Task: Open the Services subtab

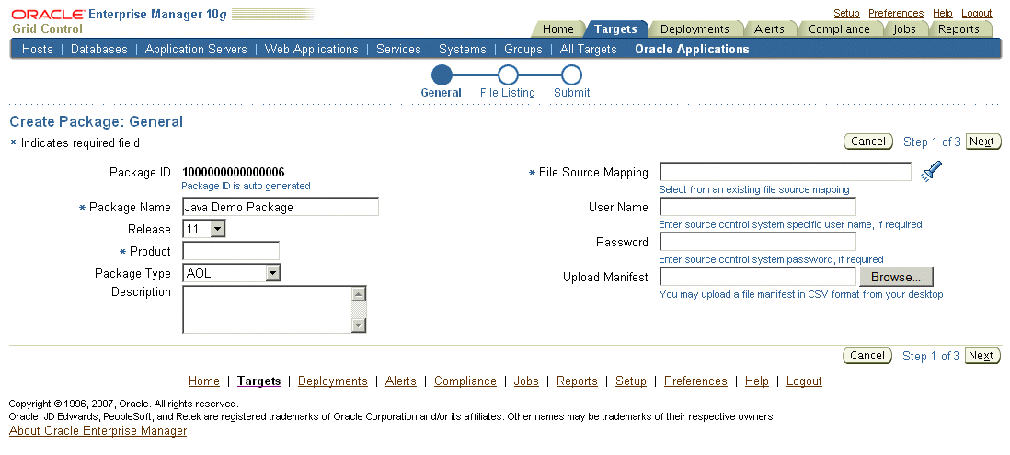Action: [398, 49]
